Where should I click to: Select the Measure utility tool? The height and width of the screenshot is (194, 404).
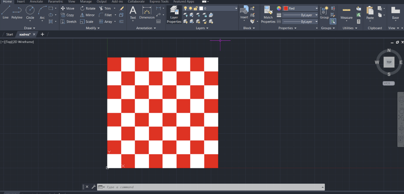pyautogui.click(x=347, y=13)
